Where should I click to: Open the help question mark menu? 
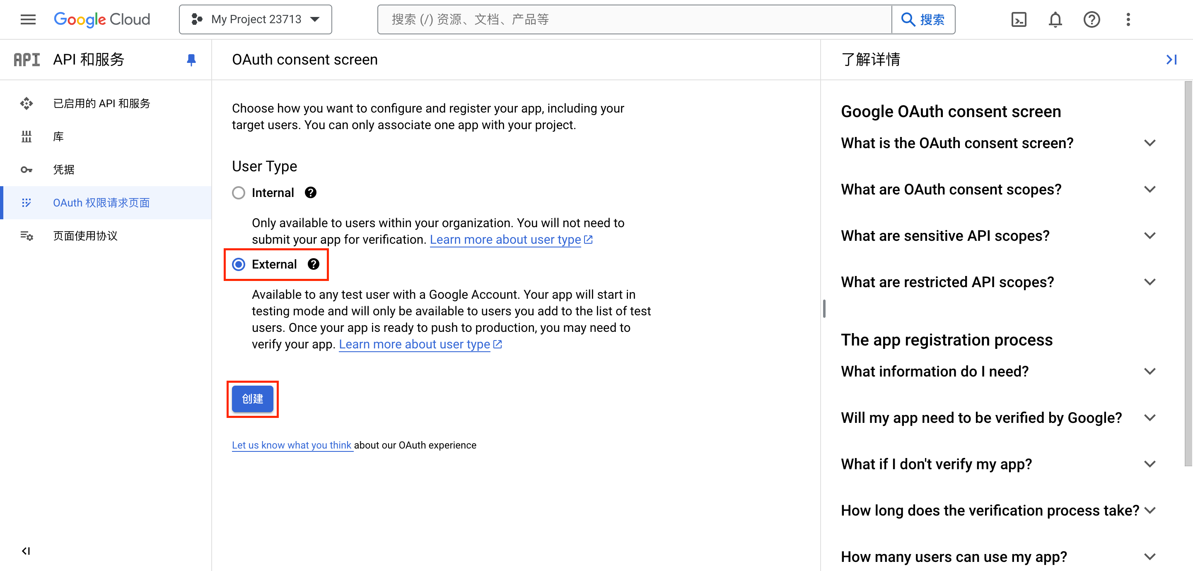click(x=1092, y=19)
